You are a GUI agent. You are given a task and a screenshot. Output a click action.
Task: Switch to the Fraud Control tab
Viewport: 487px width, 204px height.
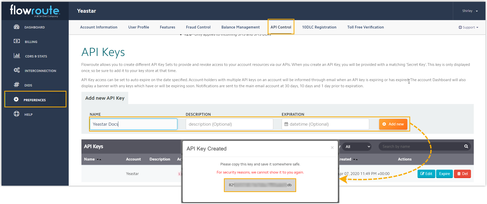tap(198, 27)
